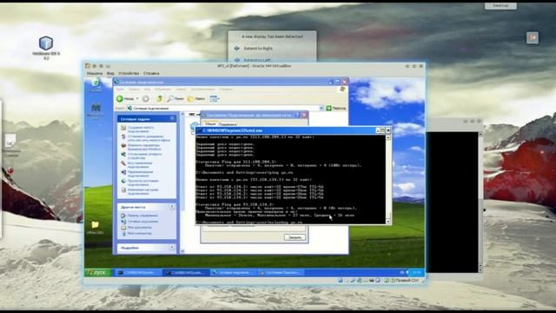Click Изменение настроек подключения link
This screenshot has width=556, height=313.
(x=142, y=191)
